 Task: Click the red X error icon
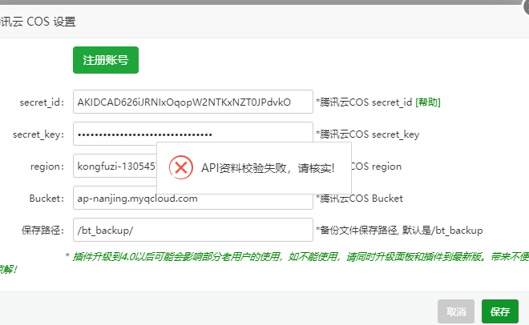tap(181, 167)
